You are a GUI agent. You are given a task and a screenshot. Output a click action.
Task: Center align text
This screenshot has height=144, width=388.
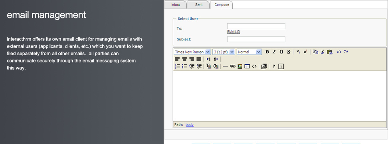tap(184, 59)
